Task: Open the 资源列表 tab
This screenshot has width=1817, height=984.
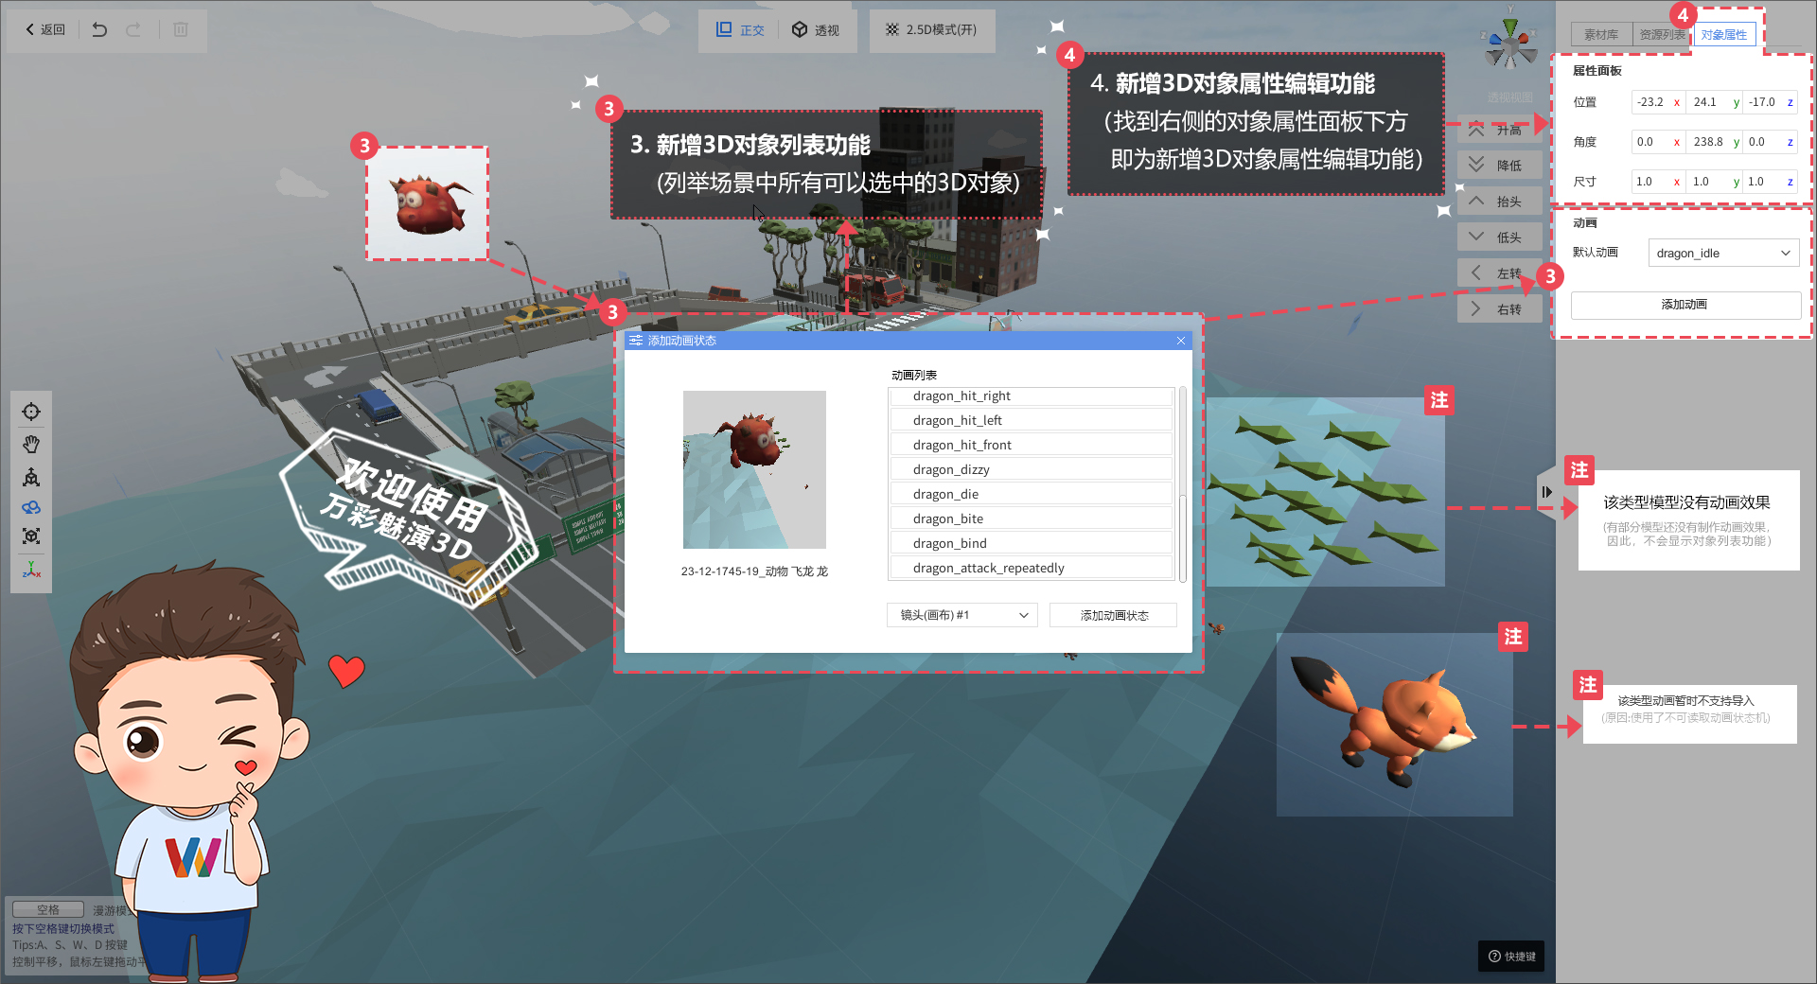Action: (1662, 35)
